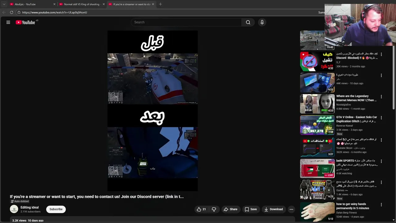Open the Reverse Nawaf channel name
396x223 pixels.
345,126
